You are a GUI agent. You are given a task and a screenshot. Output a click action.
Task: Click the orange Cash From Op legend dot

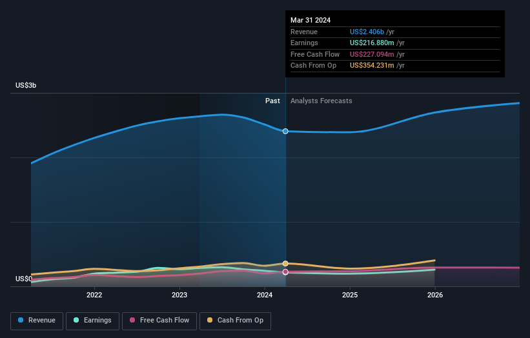click(210, 320)
